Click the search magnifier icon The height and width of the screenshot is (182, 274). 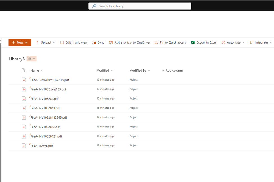point(94,6)
